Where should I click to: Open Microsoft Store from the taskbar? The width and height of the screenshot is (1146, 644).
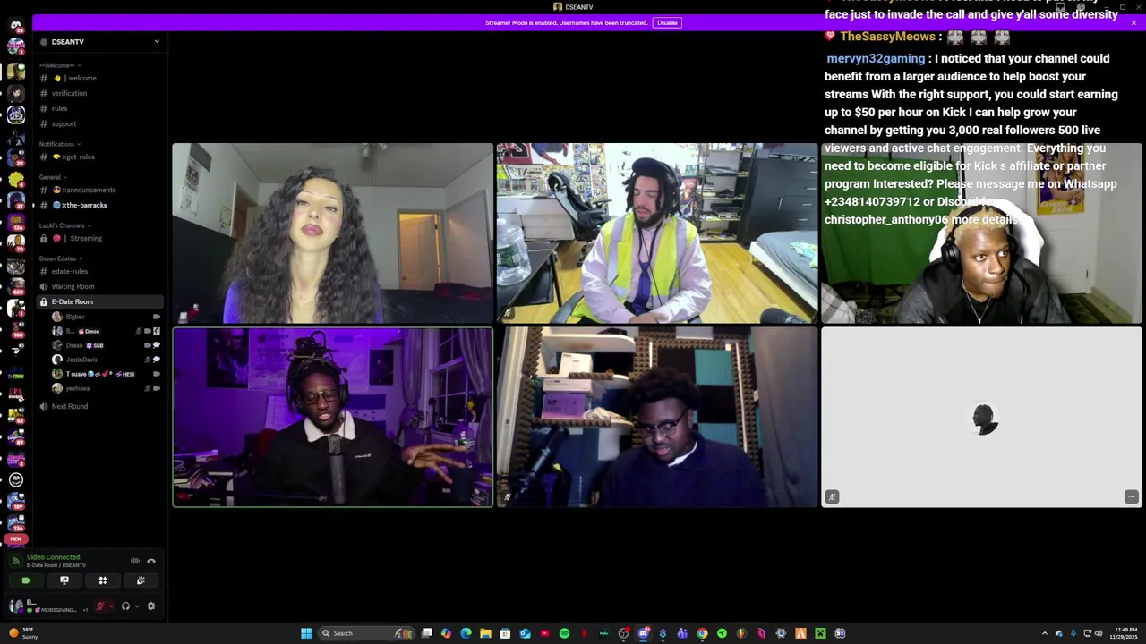point(505,633)
